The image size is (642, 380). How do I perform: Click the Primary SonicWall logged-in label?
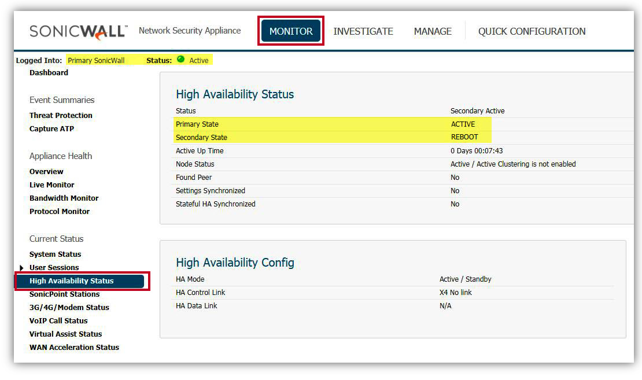pyautogui.click(x=96, y=60)
